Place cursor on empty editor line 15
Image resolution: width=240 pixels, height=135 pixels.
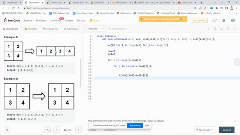pyautogui.click(x=167, y=78)
